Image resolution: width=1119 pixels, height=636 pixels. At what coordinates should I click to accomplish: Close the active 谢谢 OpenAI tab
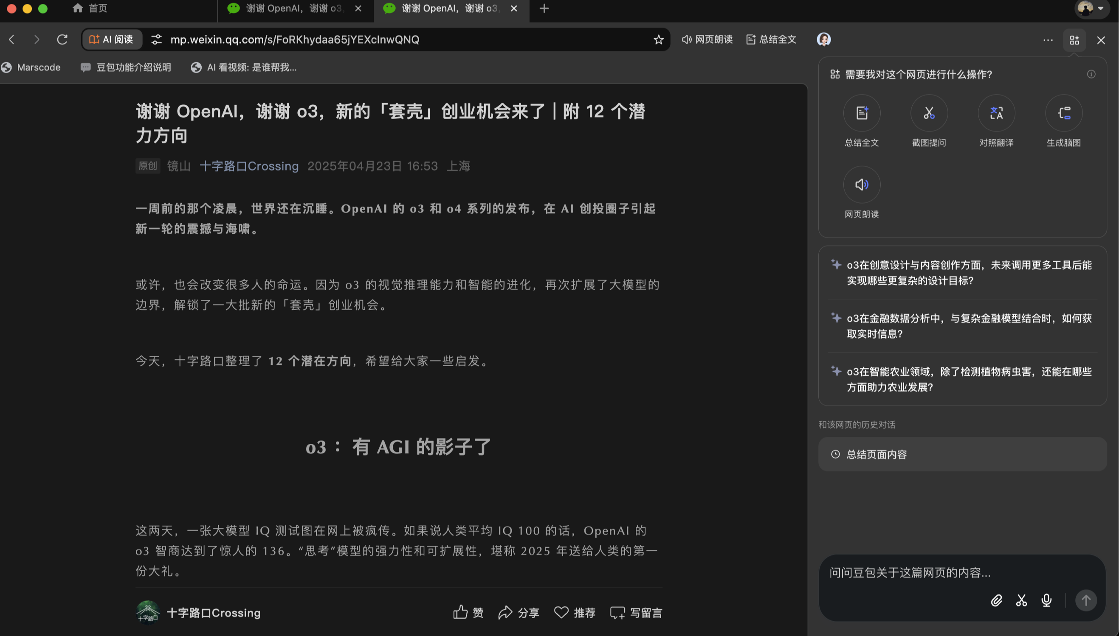pyautogui.click(x=513, y=8)
